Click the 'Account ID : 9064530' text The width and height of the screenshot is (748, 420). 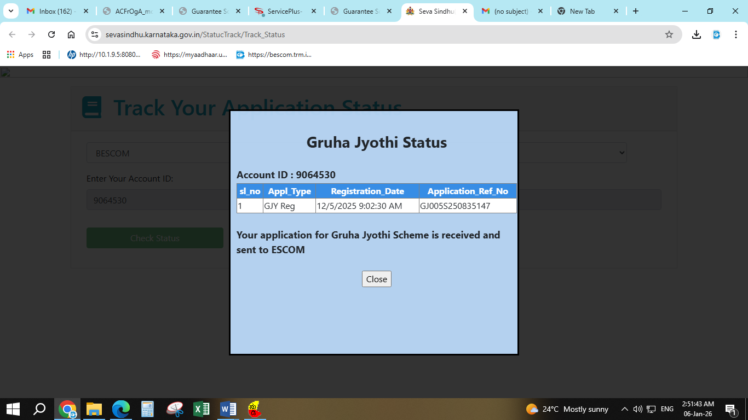click(x=286, y=175)
